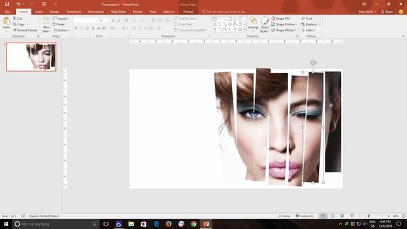Open the Picture Tools Format tab
Image resolution: width=407 pixels, height=229 pixels.
click(x=188, y=11)
